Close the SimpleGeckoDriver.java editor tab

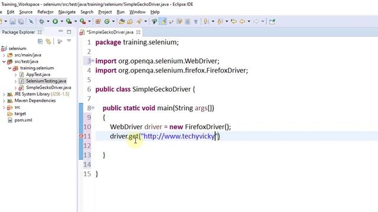[x=138, y=32]
